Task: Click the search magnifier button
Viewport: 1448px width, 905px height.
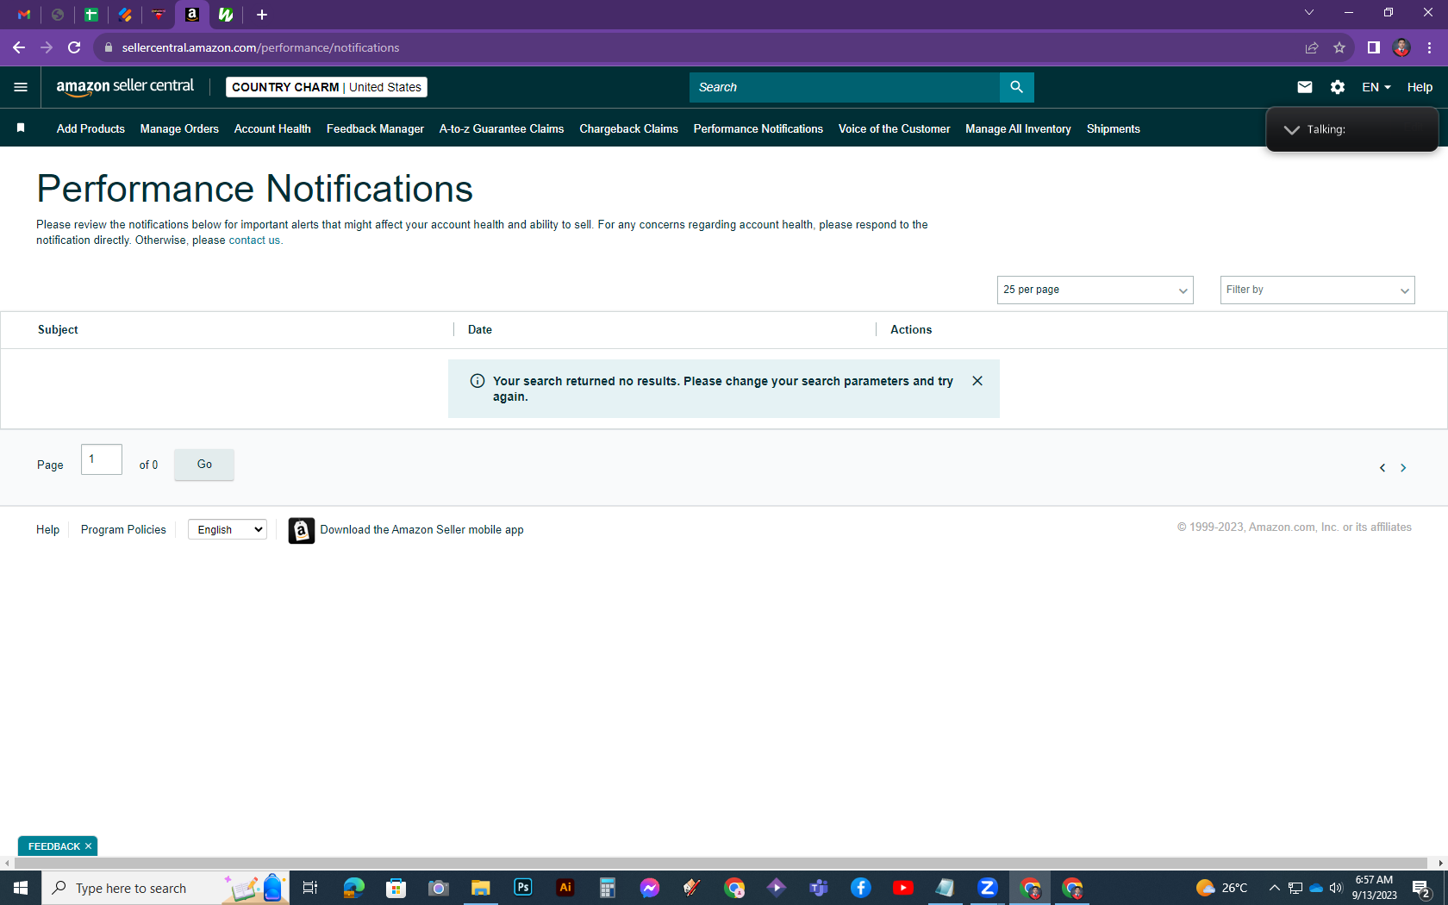Action: pyautogui.click(x=1016, y=87)
